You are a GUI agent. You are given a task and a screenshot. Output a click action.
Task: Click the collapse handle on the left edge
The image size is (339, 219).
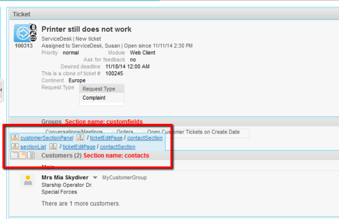[1, 89]
